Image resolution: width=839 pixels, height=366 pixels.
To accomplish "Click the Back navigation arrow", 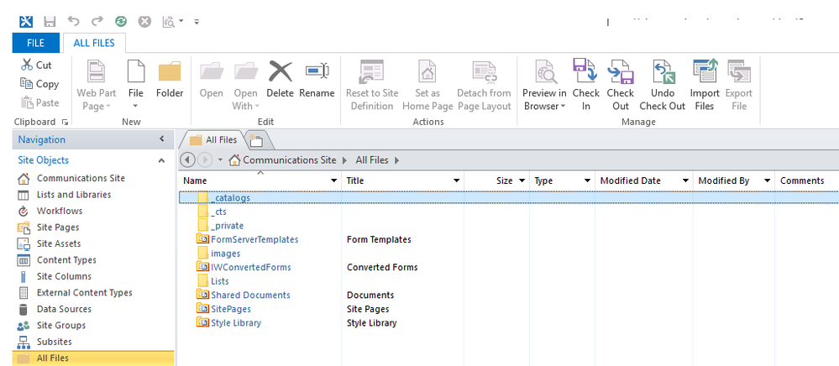I will pyautogui.click(x=187, y=159).
